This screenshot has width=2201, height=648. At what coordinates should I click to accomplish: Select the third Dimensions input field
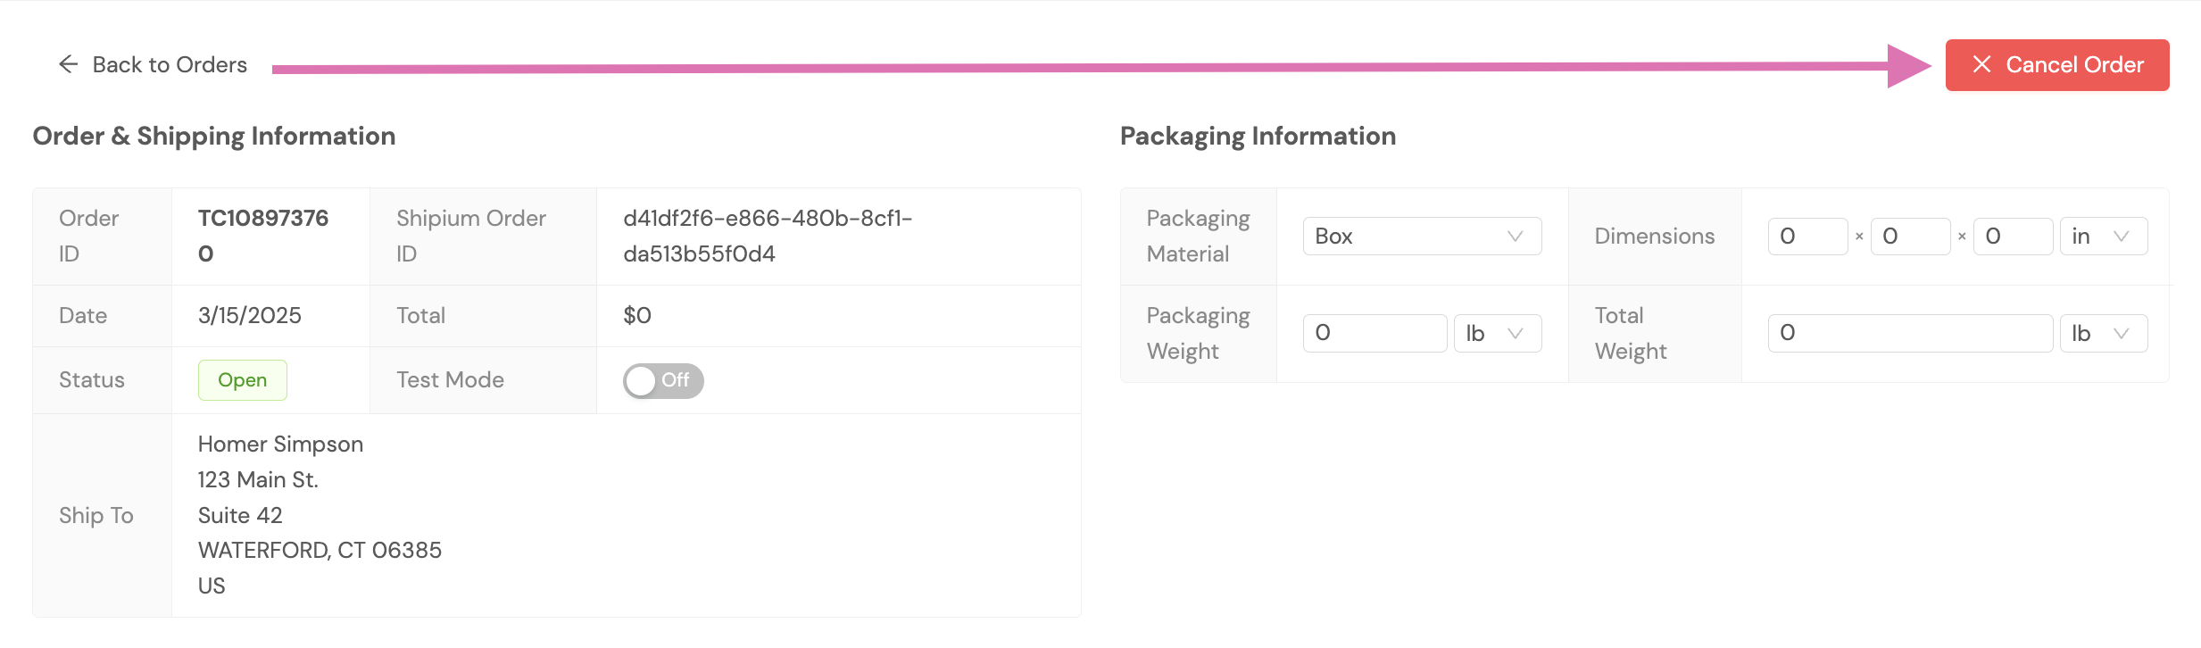(x=2012, y=237)
